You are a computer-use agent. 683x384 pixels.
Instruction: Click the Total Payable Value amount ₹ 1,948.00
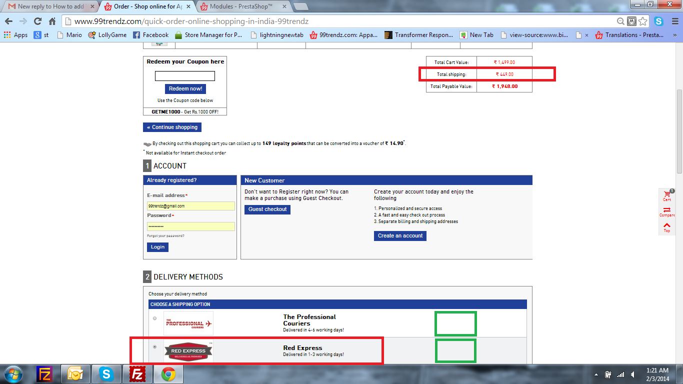[x=504, y=86]
